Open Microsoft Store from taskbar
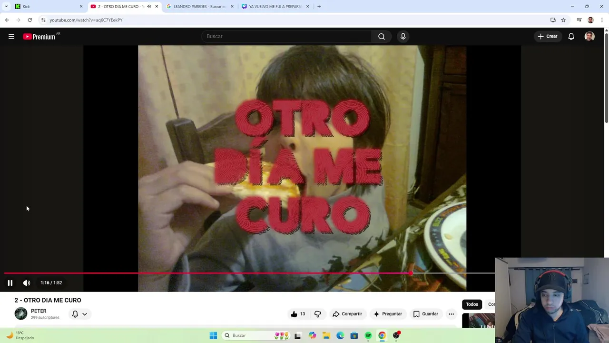Viewport: 609px width, 343px height. (x=354, y=335)
